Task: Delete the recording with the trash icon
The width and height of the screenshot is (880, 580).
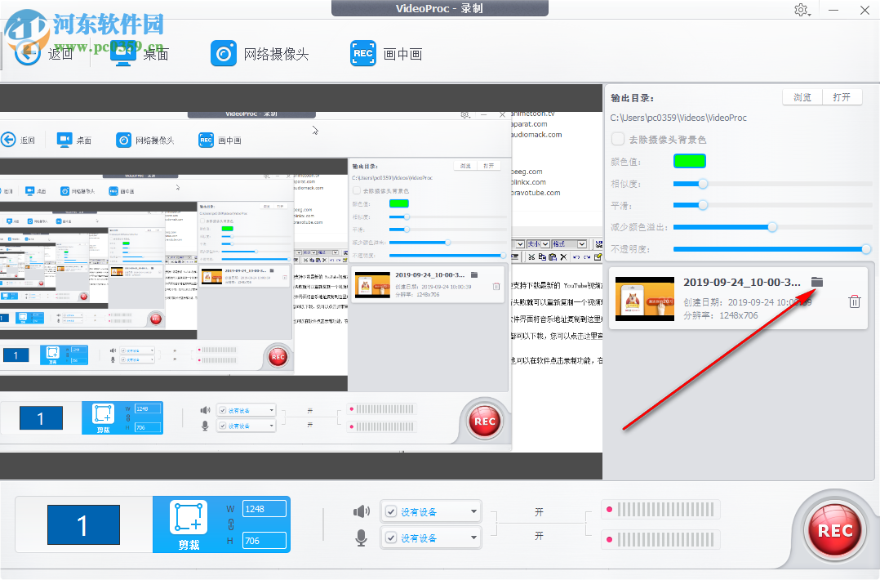Action: click(854, 301)
